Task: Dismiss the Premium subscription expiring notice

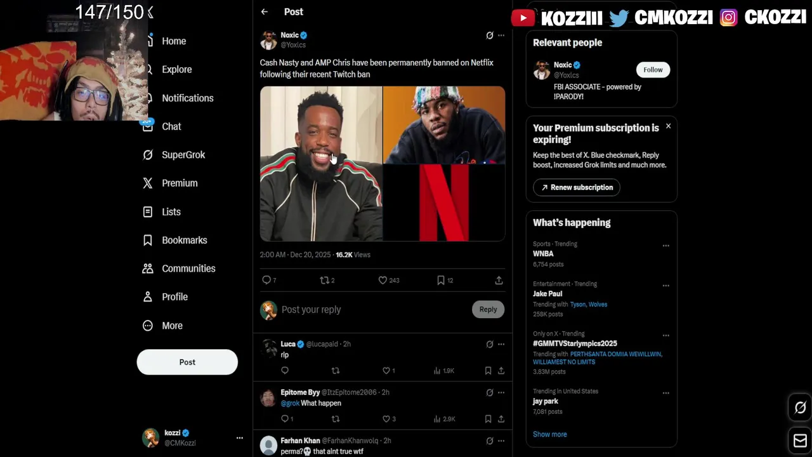Action: click(x=668, y=126)
